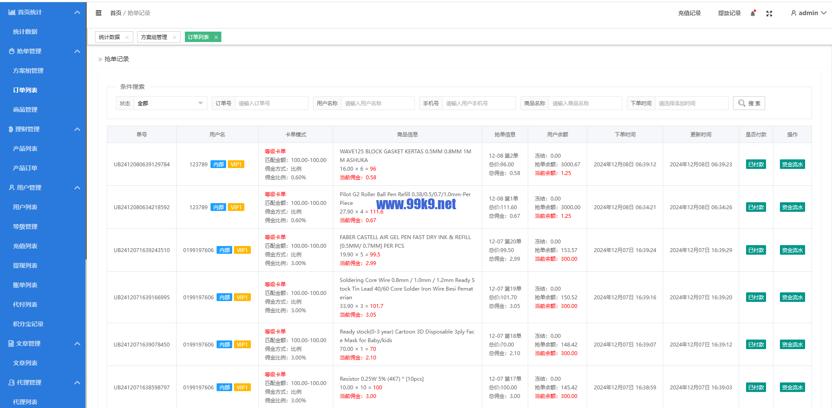Collapse the 首页统计 sidebar section

coord(77,12)
